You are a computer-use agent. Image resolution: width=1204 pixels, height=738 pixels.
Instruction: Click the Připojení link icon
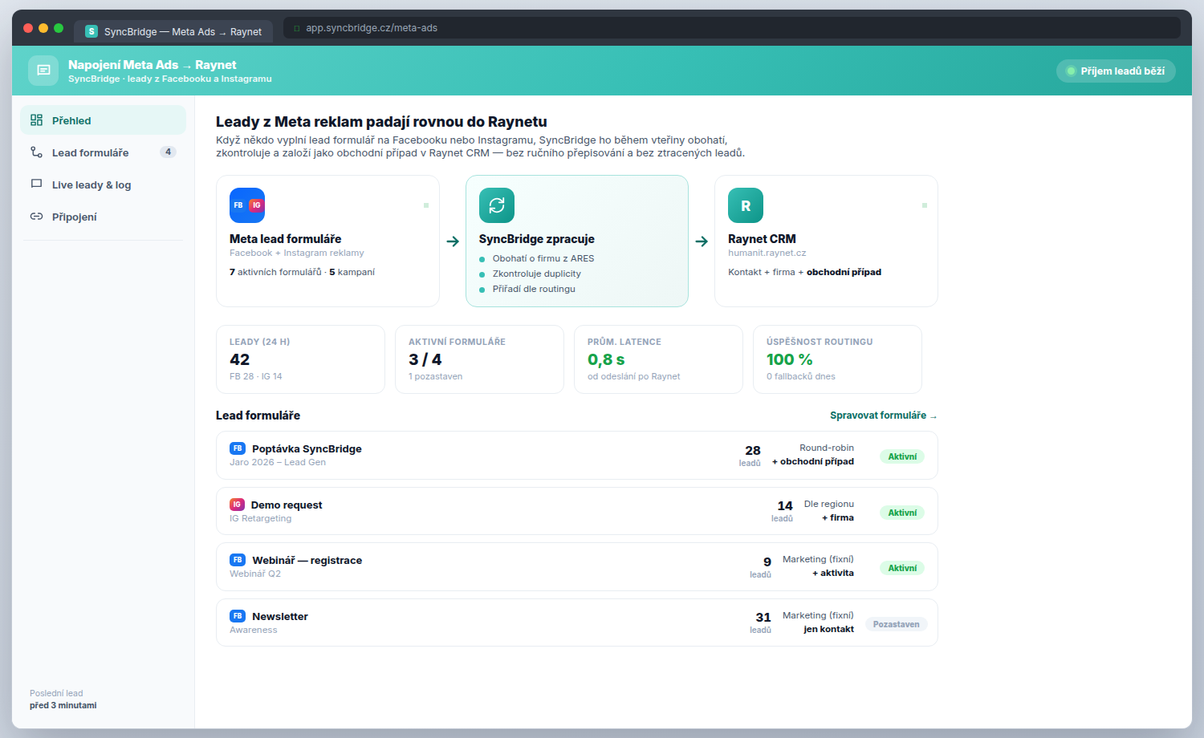pyautogui.click(x=36, y=217)
